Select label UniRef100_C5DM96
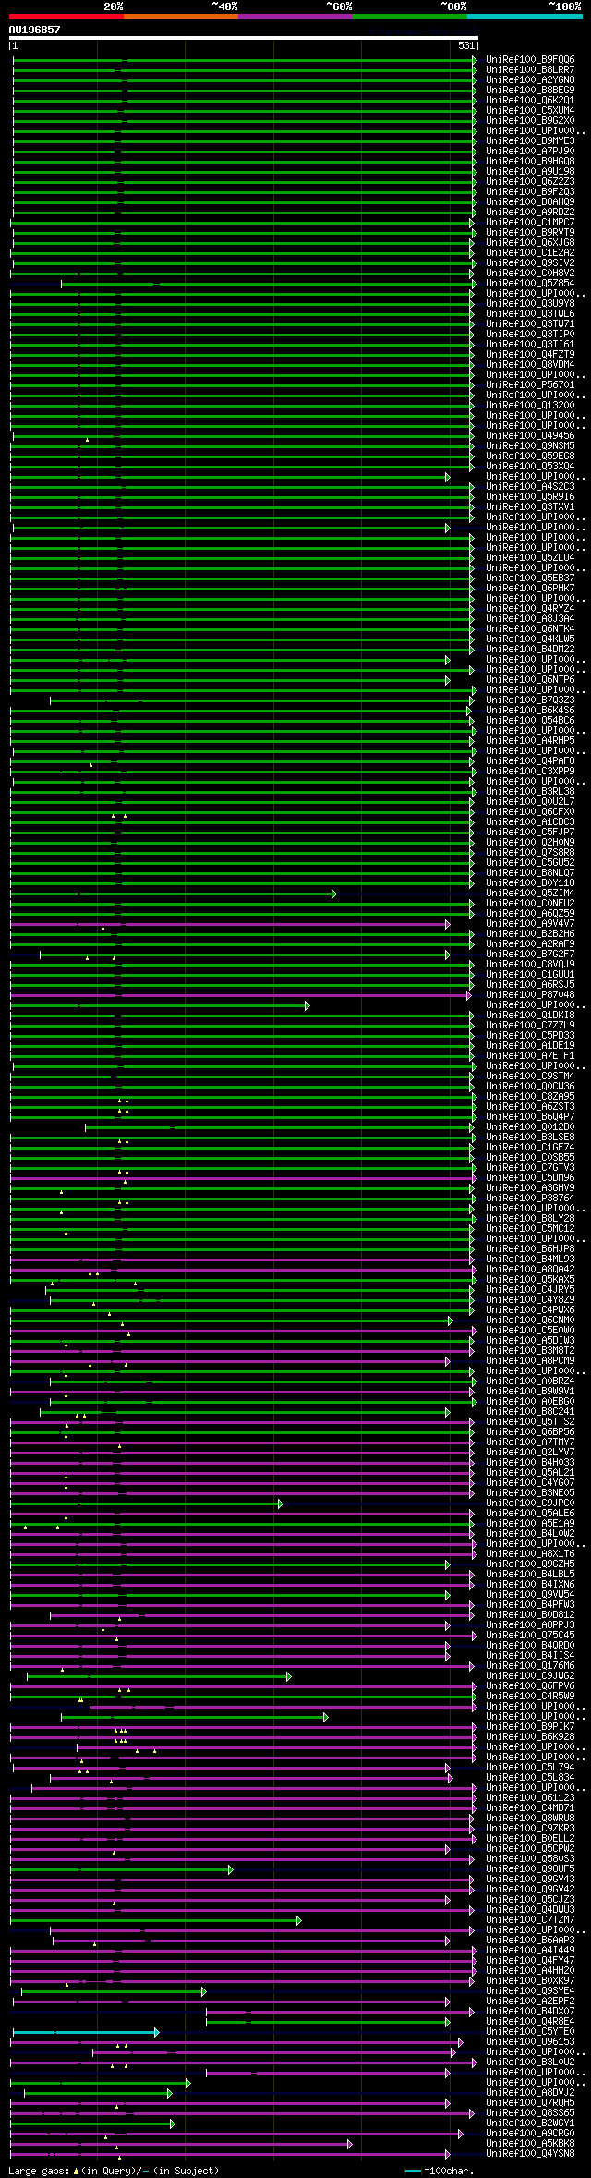The image size is (591, 2178). tap(530, 1177)
